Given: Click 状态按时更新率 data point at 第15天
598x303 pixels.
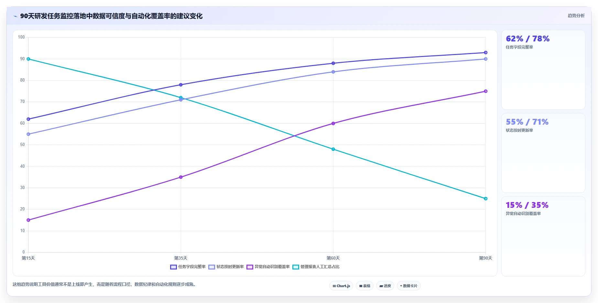Looking at the screenshot, I should [28, 134].
